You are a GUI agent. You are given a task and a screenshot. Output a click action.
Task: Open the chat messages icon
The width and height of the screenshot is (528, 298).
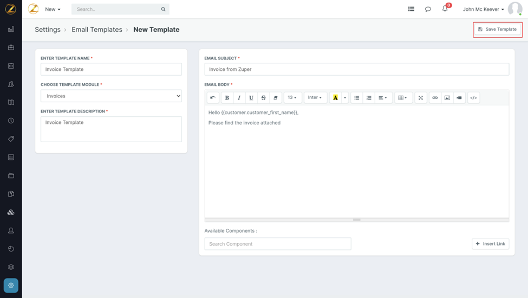pyautogui.click(x=428, y=9)
